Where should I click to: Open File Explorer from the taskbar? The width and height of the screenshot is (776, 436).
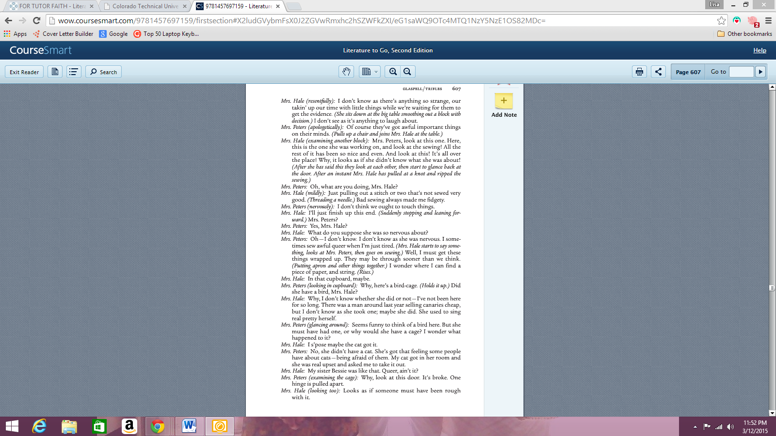[69, 426]
